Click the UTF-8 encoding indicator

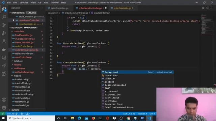coord(152,114)
